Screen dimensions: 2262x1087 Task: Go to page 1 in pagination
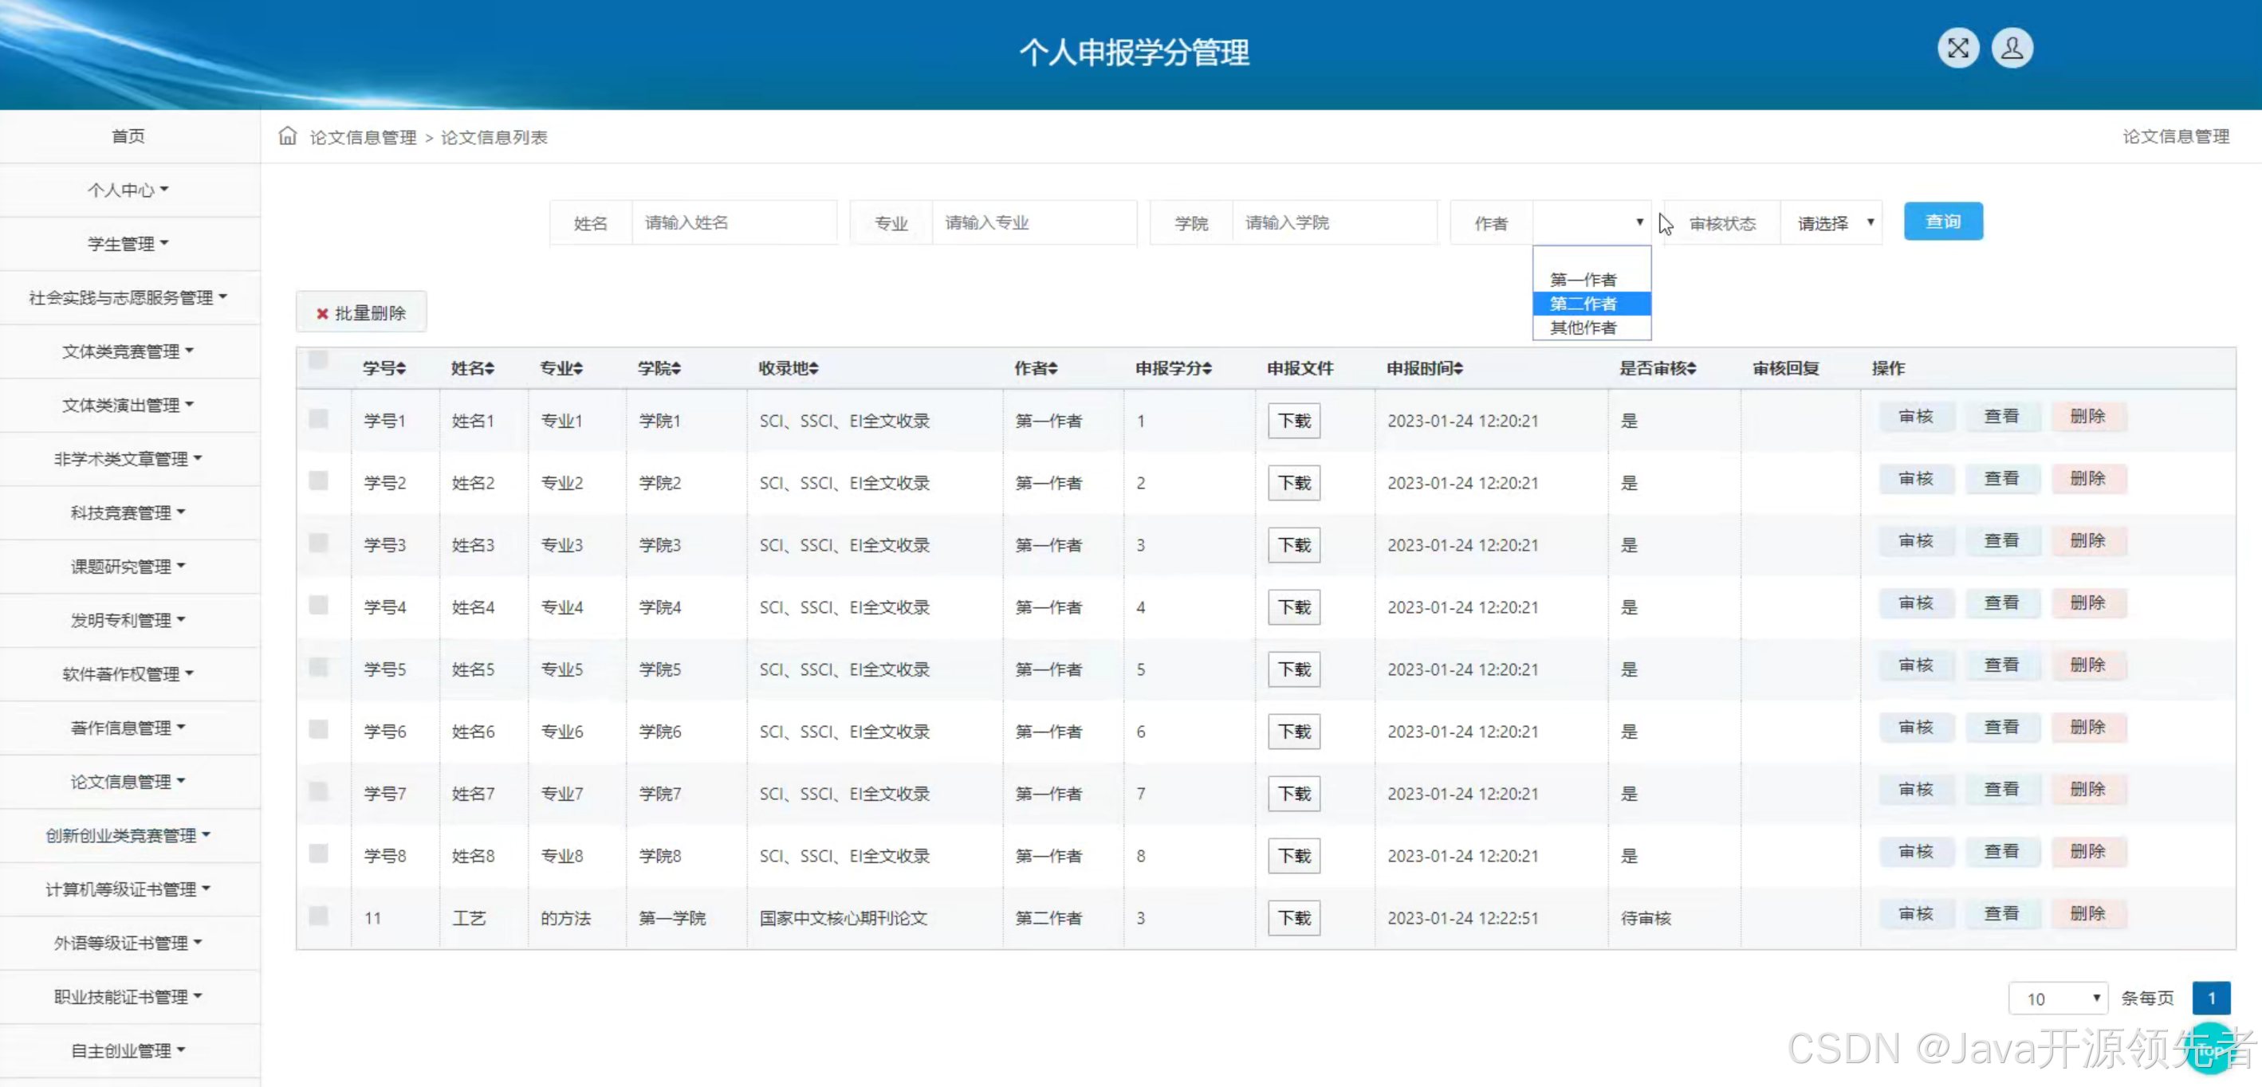(x=2211, y=999)
